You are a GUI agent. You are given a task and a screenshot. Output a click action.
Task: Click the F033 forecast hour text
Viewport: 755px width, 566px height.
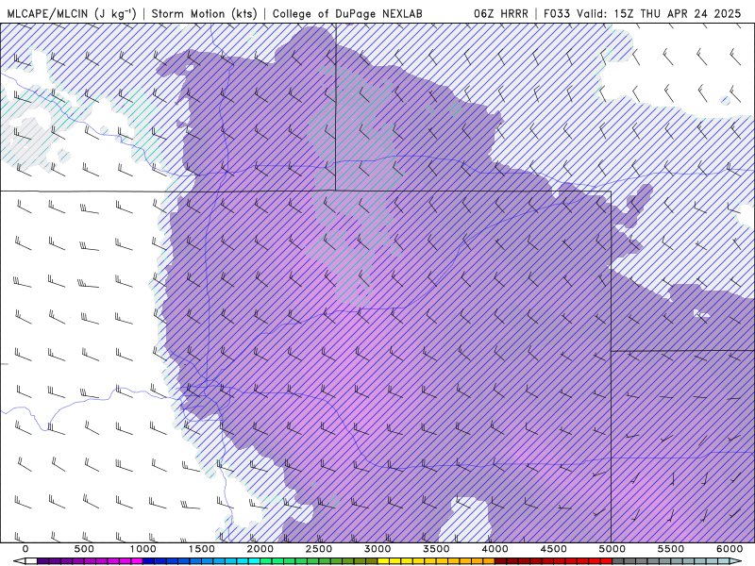(x=558, y=13)
